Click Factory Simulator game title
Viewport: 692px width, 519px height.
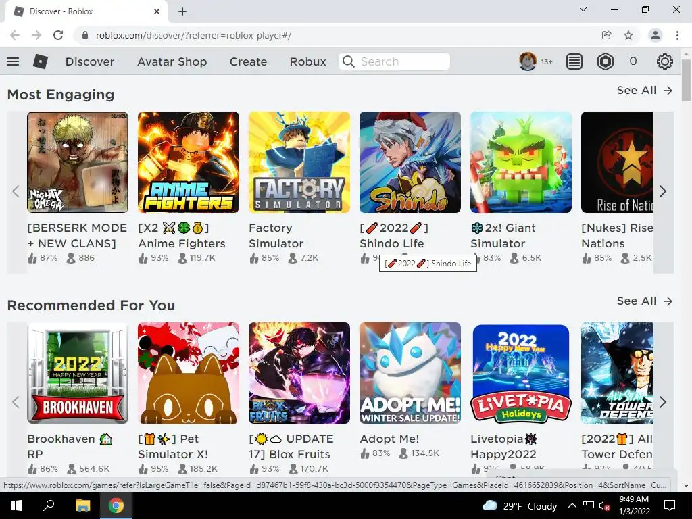[x=276, y=236]
